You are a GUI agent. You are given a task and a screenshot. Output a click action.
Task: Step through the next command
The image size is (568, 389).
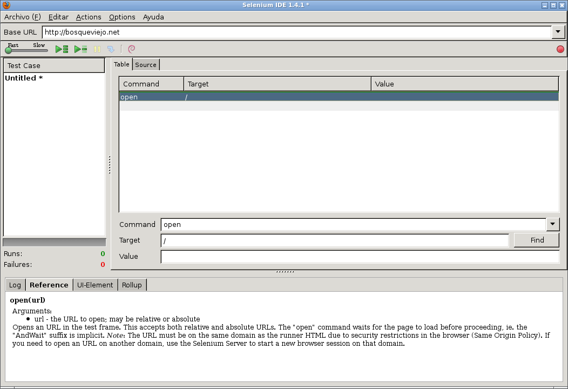(x=111, y=49)
